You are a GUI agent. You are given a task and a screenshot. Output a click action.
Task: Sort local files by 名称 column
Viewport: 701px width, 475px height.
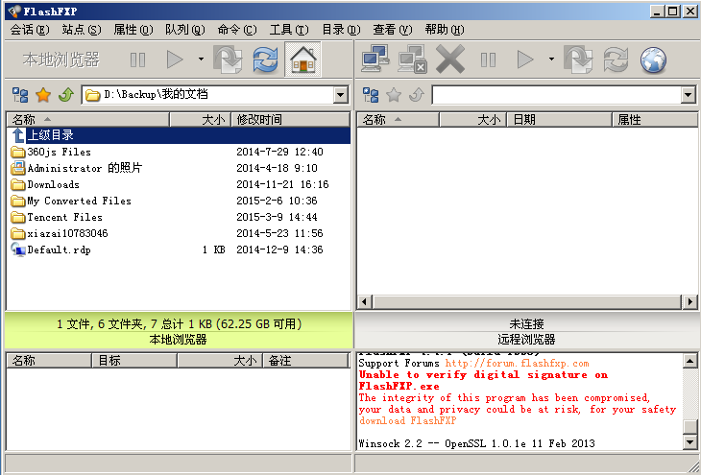[88, 119]
